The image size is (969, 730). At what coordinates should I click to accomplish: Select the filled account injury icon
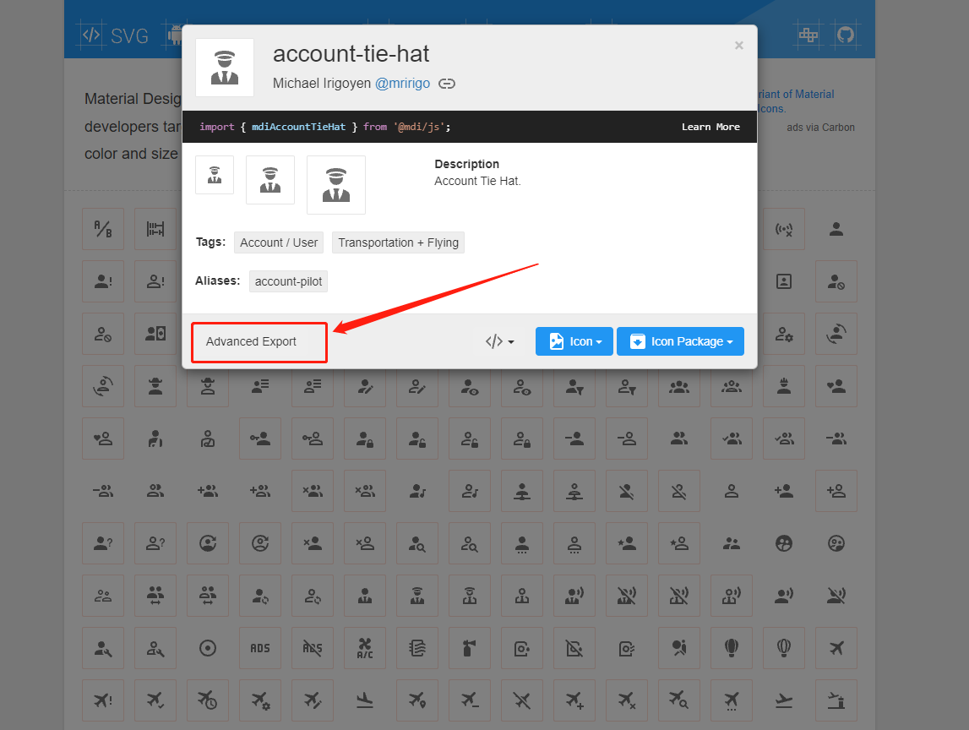pyautogui.click(x=155, y=439)
